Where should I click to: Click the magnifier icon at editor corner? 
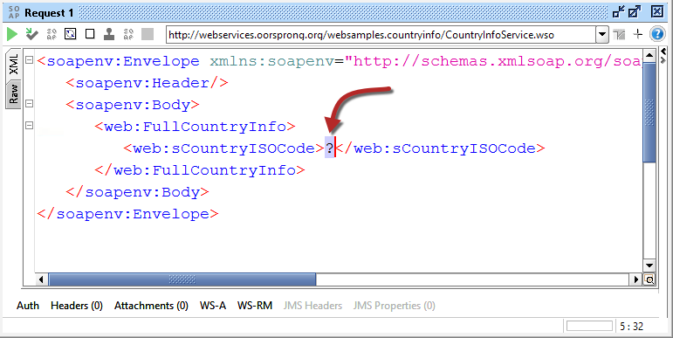click(x=649, y=280)
